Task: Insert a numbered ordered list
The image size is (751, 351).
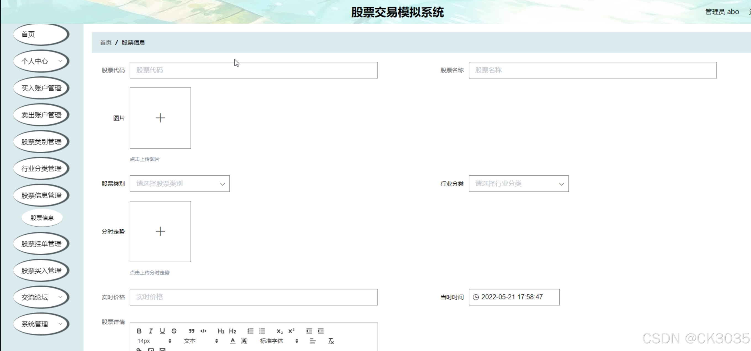Action: pyautogui.click(x=251, y=331)
